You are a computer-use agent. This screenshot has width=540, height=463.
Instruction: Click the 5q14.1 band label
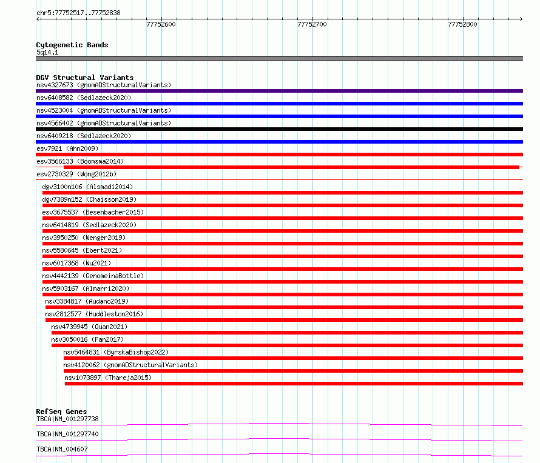(47, 52)
